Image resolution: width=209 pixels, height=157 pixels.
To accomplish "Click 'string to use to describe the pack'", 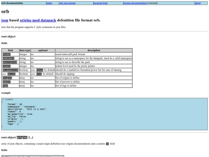I will click(73, 62).
